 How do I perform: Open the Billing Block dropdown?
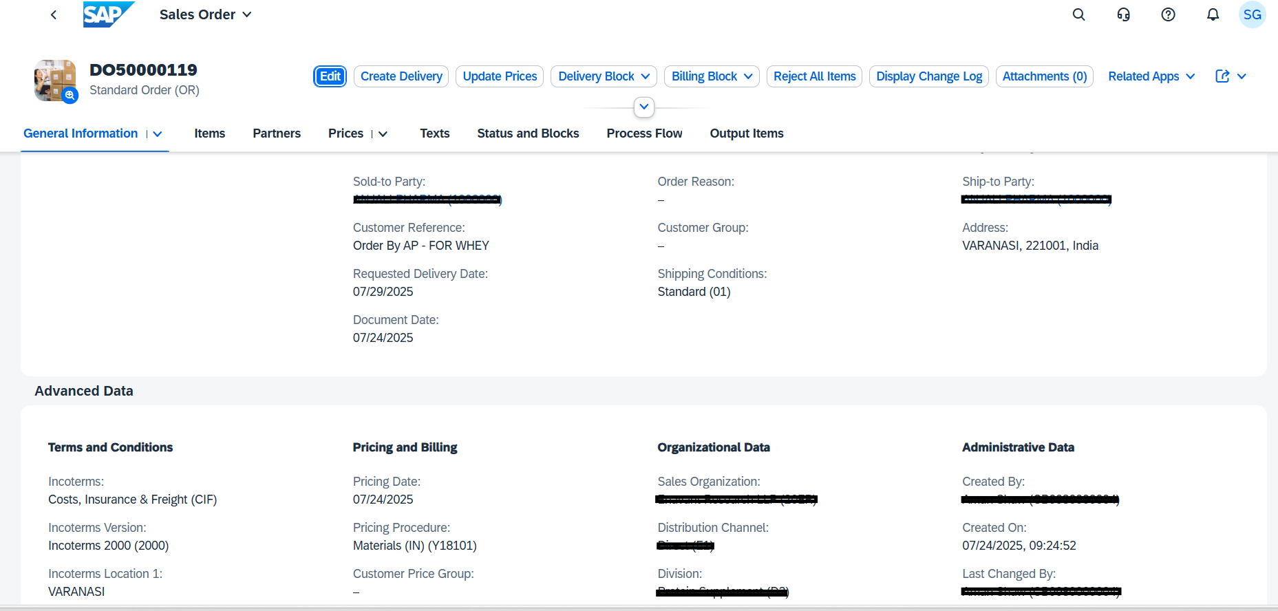click(x=712, y=76)
